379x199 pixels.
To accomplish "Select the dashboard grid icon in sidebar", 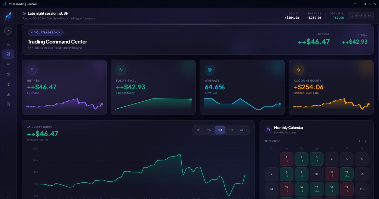I will click(x=8, y=54).
